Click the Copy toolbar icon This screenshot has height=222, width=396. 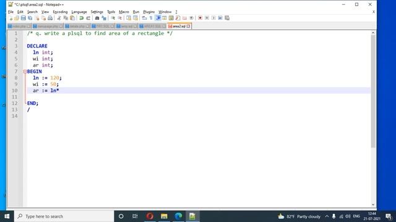click(x=66, y=18)
